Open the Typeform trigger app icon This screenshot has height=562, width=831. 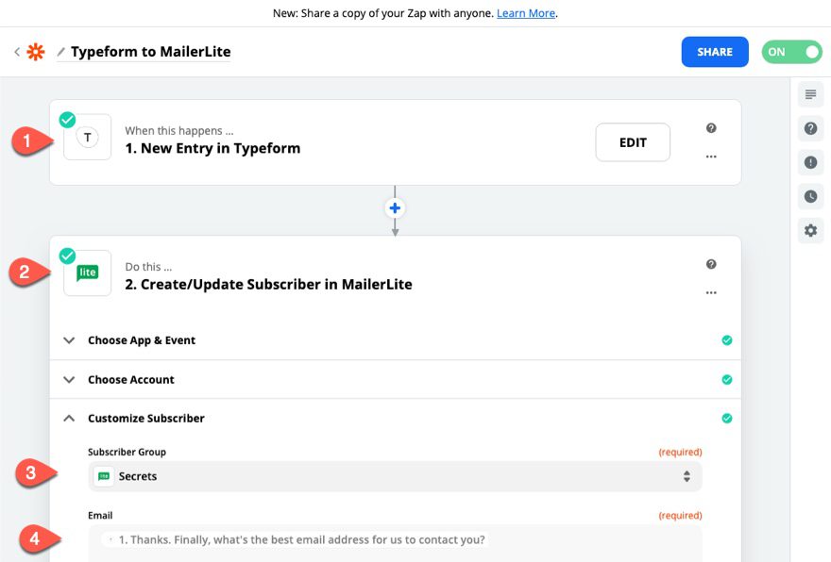pos(87,137)
